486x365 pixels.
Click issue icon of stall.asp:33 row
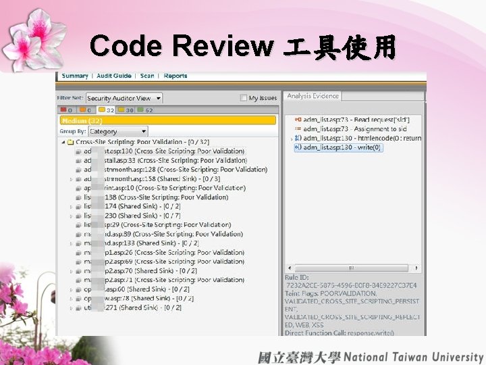point(78,161)
